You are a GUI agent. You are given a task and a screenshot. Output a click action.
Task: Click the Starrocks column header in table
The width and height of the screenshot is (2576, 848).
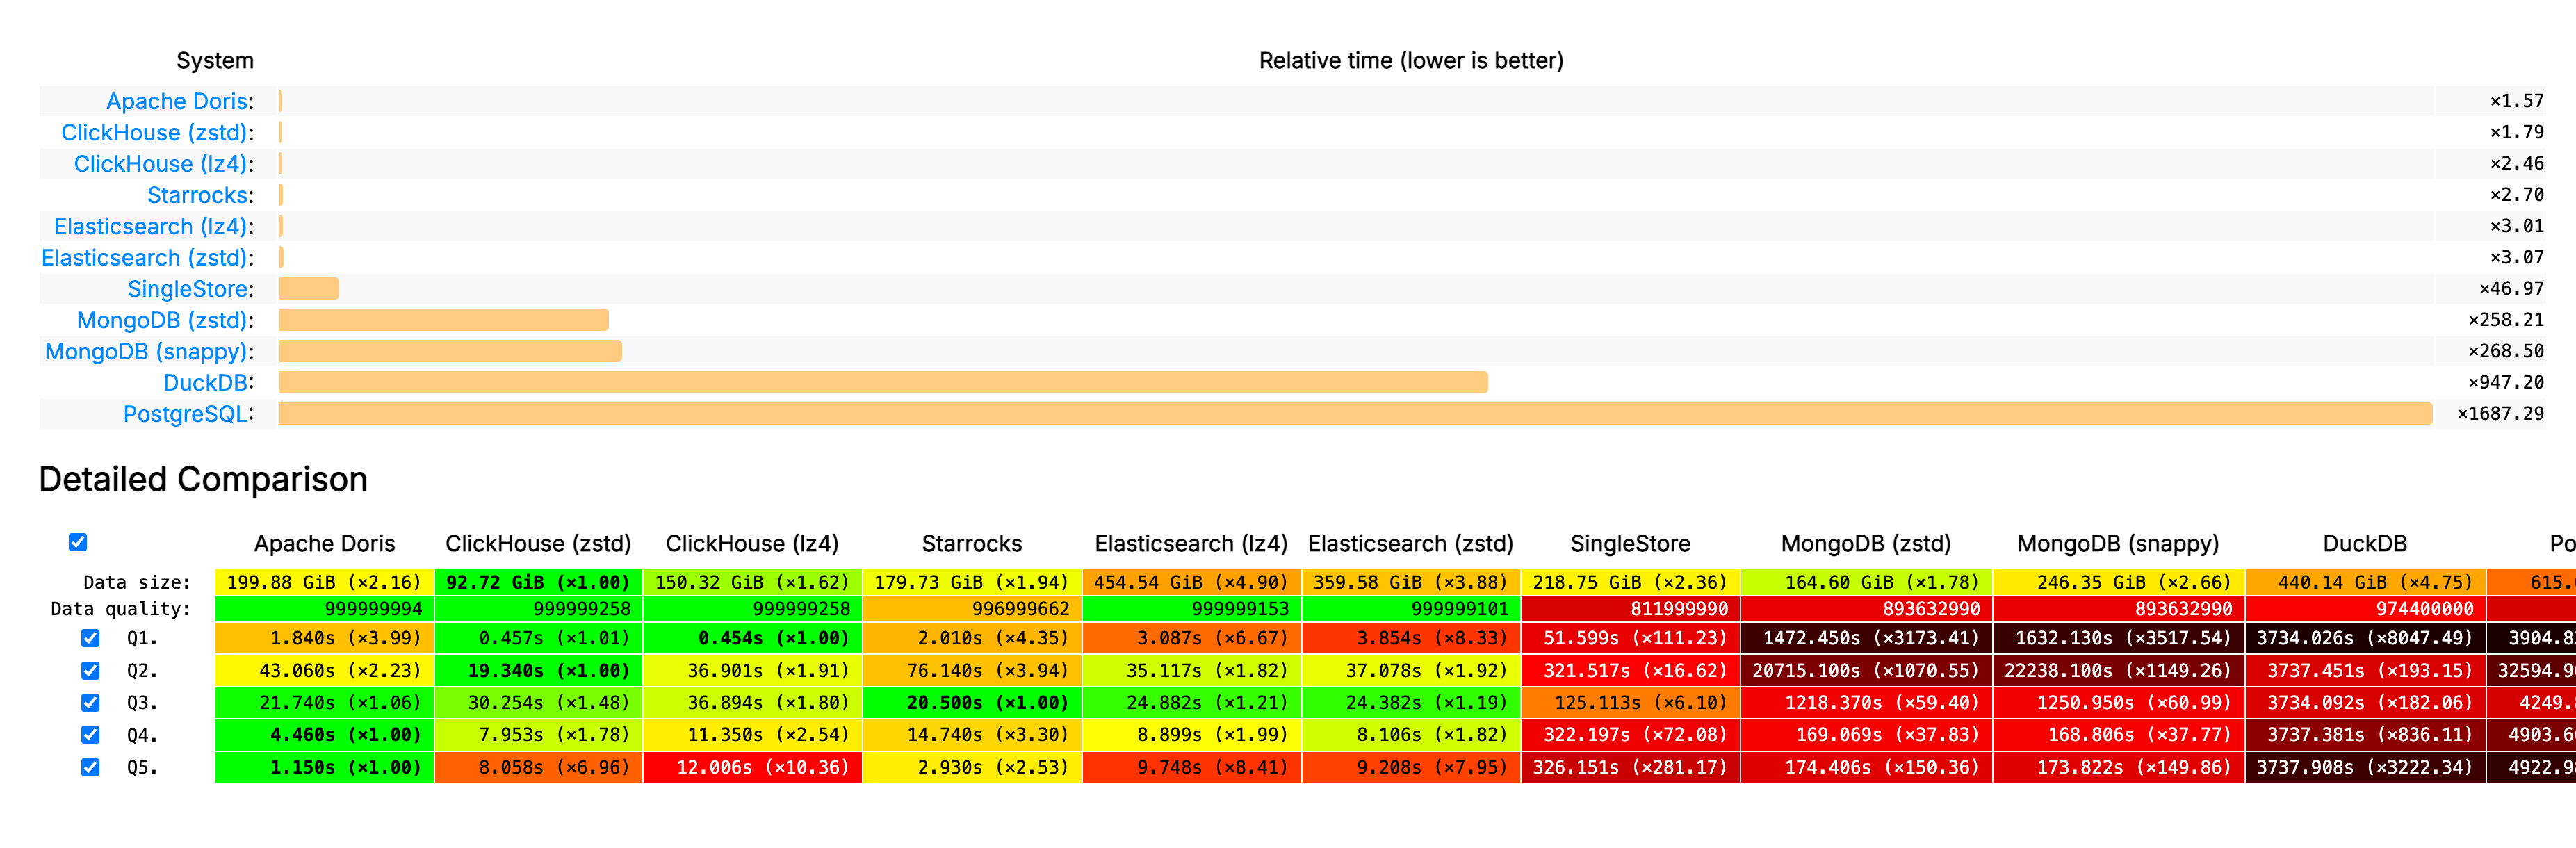(x=971, y=543)
